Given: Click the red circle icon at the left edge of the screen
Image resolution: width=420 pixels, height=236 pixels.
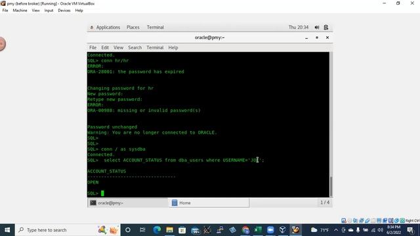Looking at the screenshot, I should pyautogui.click(x=2, y=44).
